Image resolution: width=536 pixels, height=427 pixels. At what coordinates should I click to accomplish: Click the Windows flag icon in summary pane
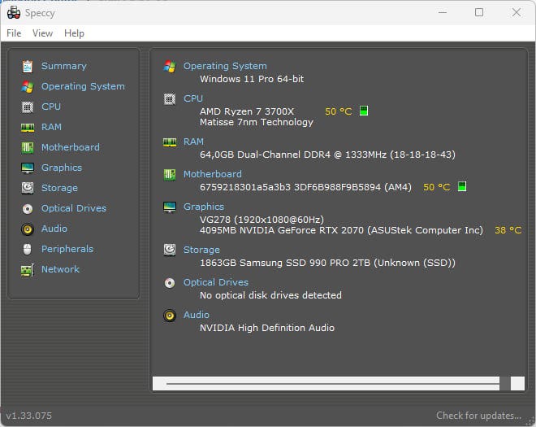(x=170, y=66)
